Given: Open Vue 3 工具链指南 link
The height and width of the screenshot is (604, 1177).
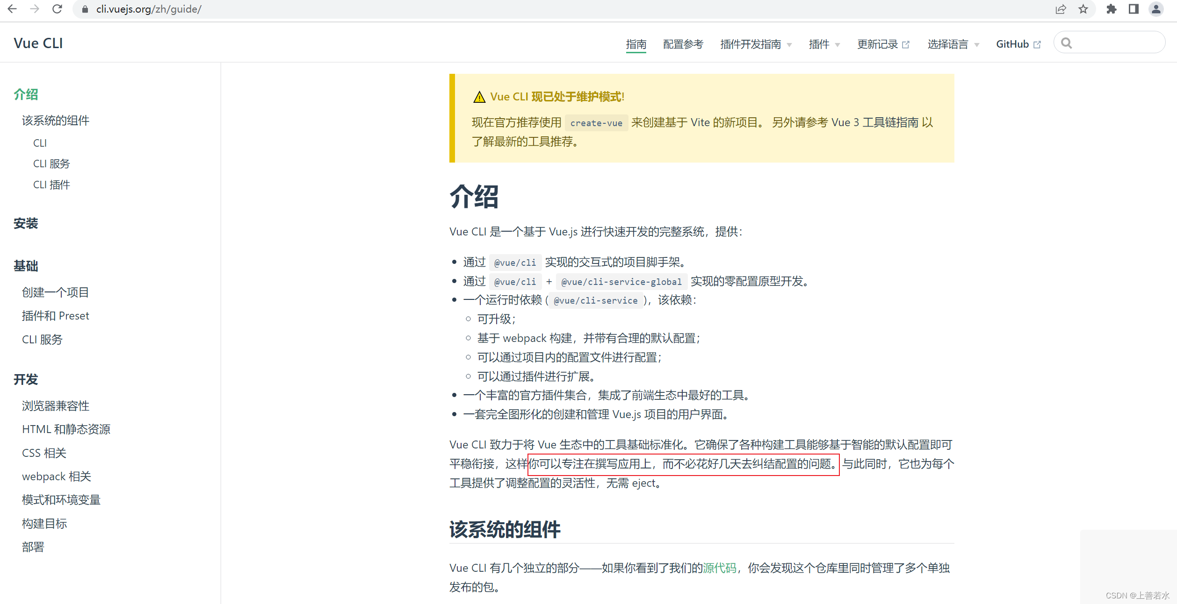Looking at the screenshot, I should pos(875,122).
